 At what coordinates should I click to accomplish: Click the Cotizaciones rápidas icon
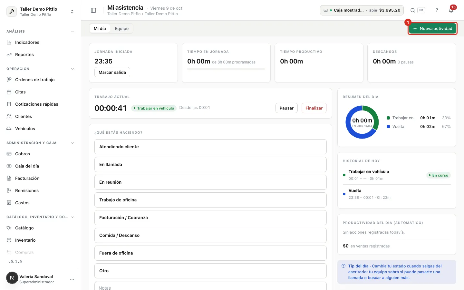click(9, 104)
